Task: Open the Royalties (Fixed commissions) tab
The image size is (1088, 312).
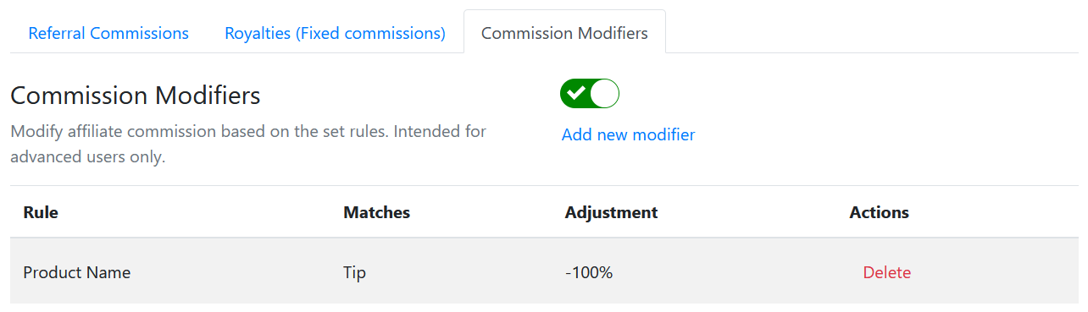Action: point(335,33)
